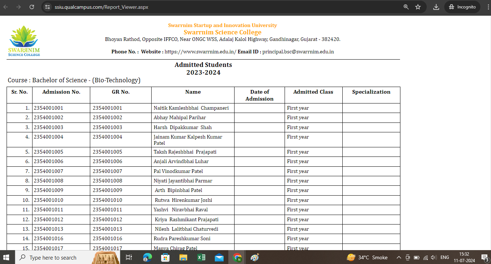491x264 pixels.
Task: Click admission number 2354001010
Action: click(x=49, y=200)
